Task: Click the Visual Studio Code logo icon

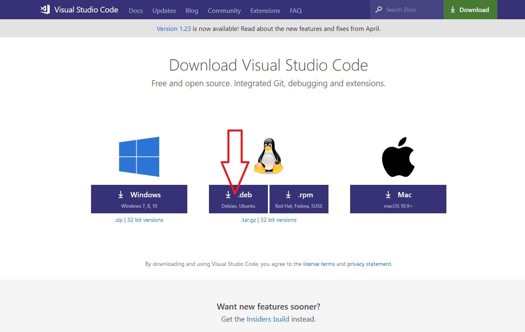Action: [x=45, y=10]
